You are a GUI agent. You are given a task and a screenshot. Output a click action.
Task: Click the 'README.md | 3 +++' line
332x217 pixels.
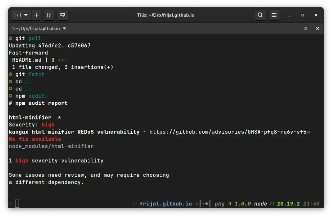click(x=40, y=60)
